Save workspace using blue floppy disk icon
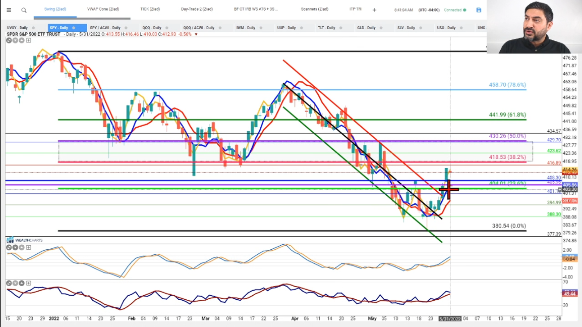 point(479,10)
